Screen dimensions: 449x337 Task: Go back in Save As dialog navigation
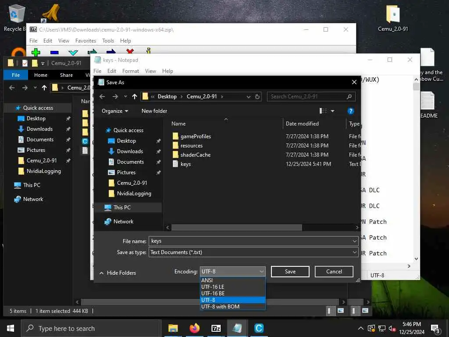tap(102, 97)
